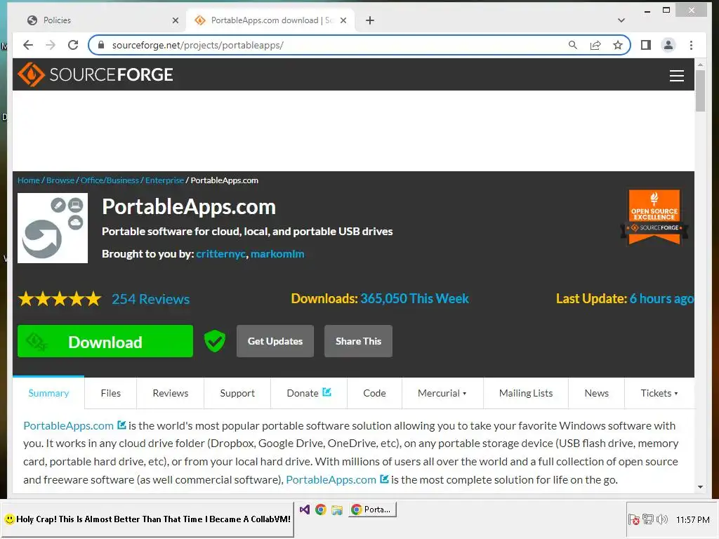Click the Share This button
This screenshot has width=719, height=539.
(358, 341)
